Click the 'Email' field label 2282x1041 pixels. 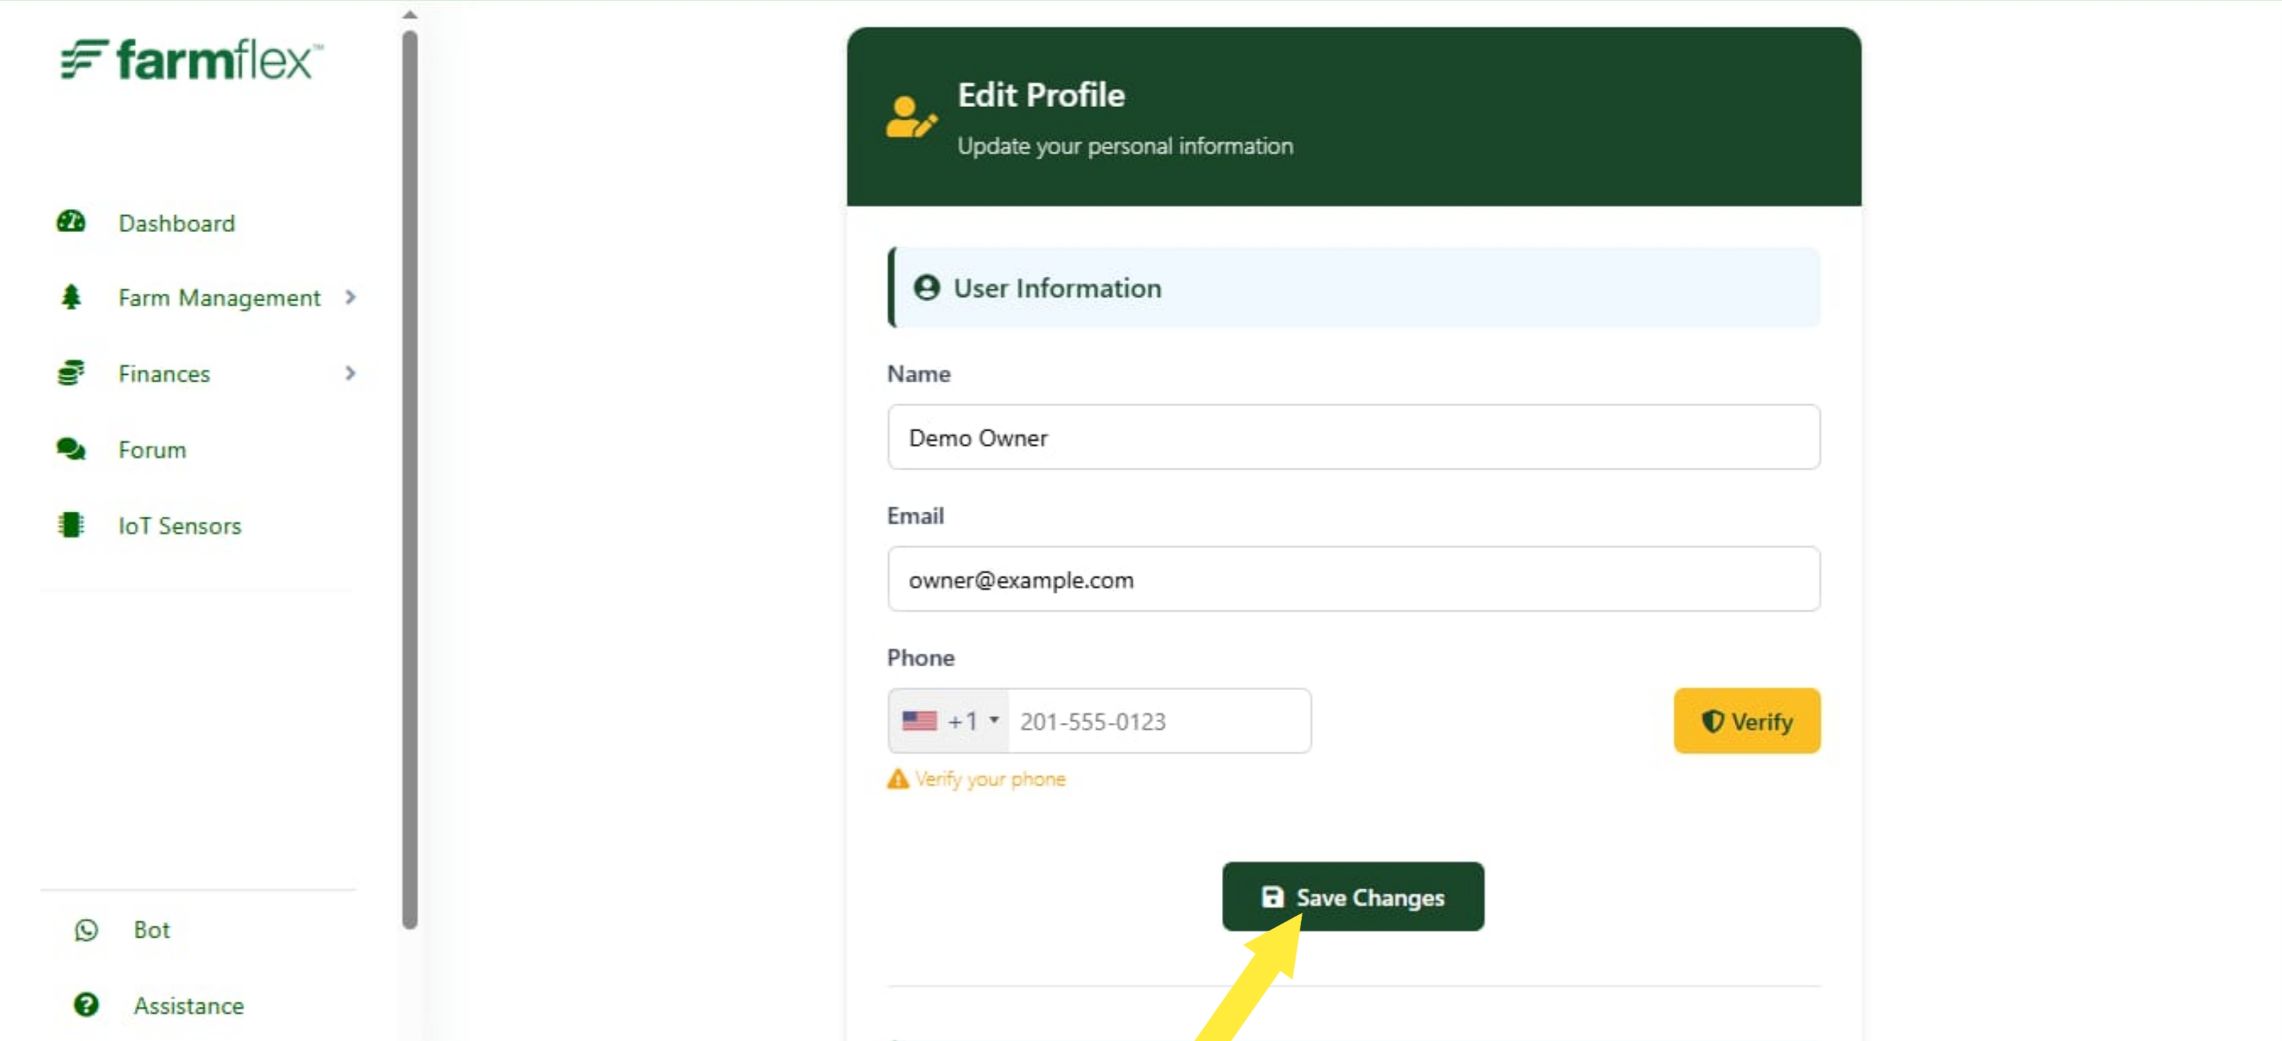[x=915, y=516]
